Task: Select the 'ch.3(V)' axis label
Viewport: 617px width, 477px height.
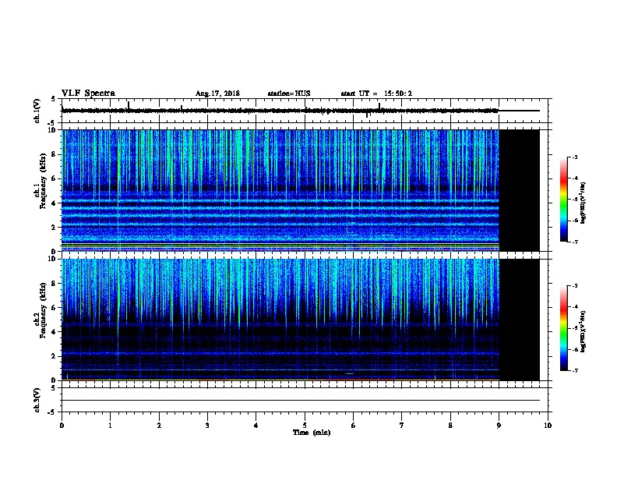Action: [x=37, y=400]
